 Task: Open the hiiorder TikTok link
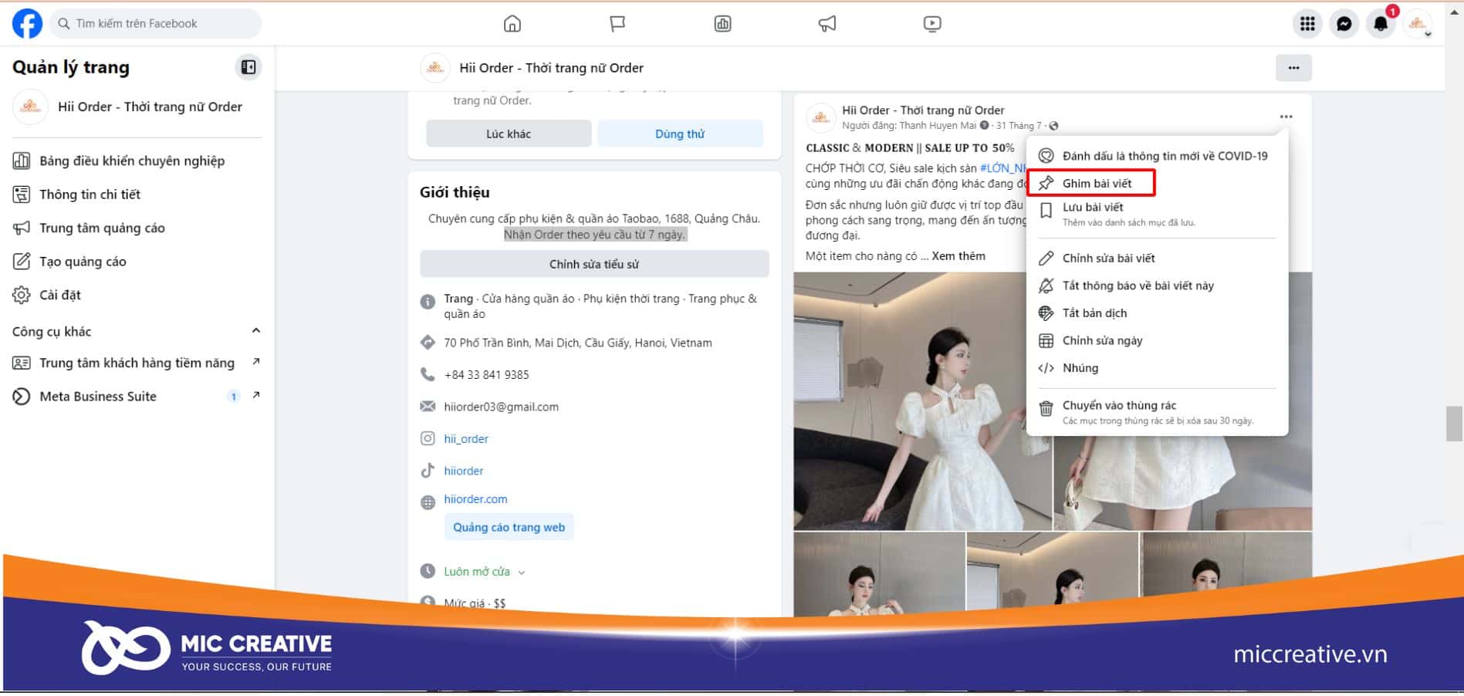(x=464, y=471)
